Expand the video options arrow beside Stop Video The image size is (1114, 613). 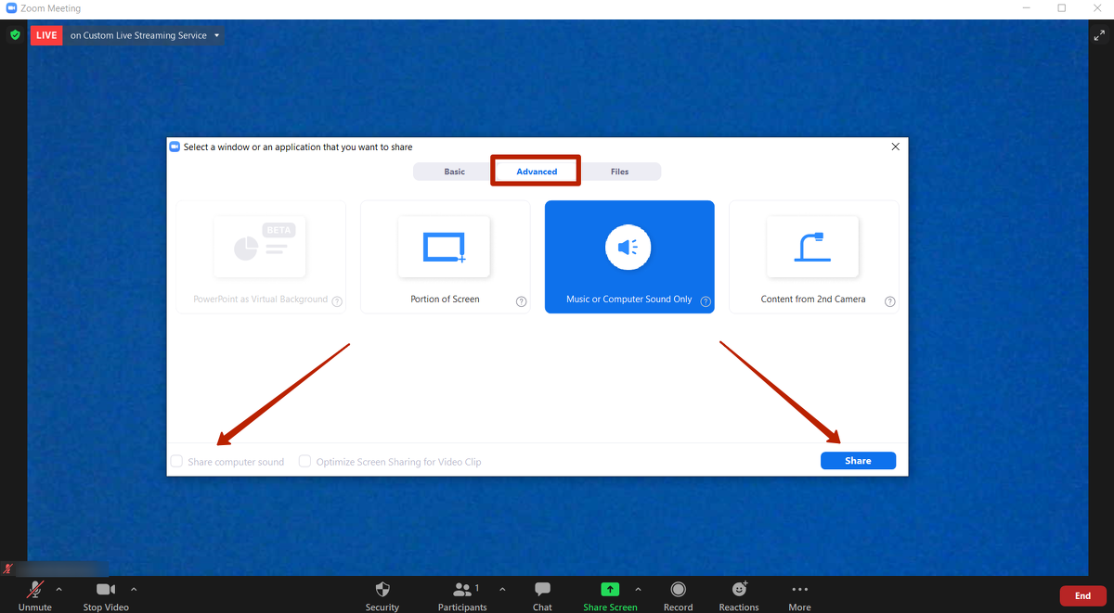tap(134, 589)
